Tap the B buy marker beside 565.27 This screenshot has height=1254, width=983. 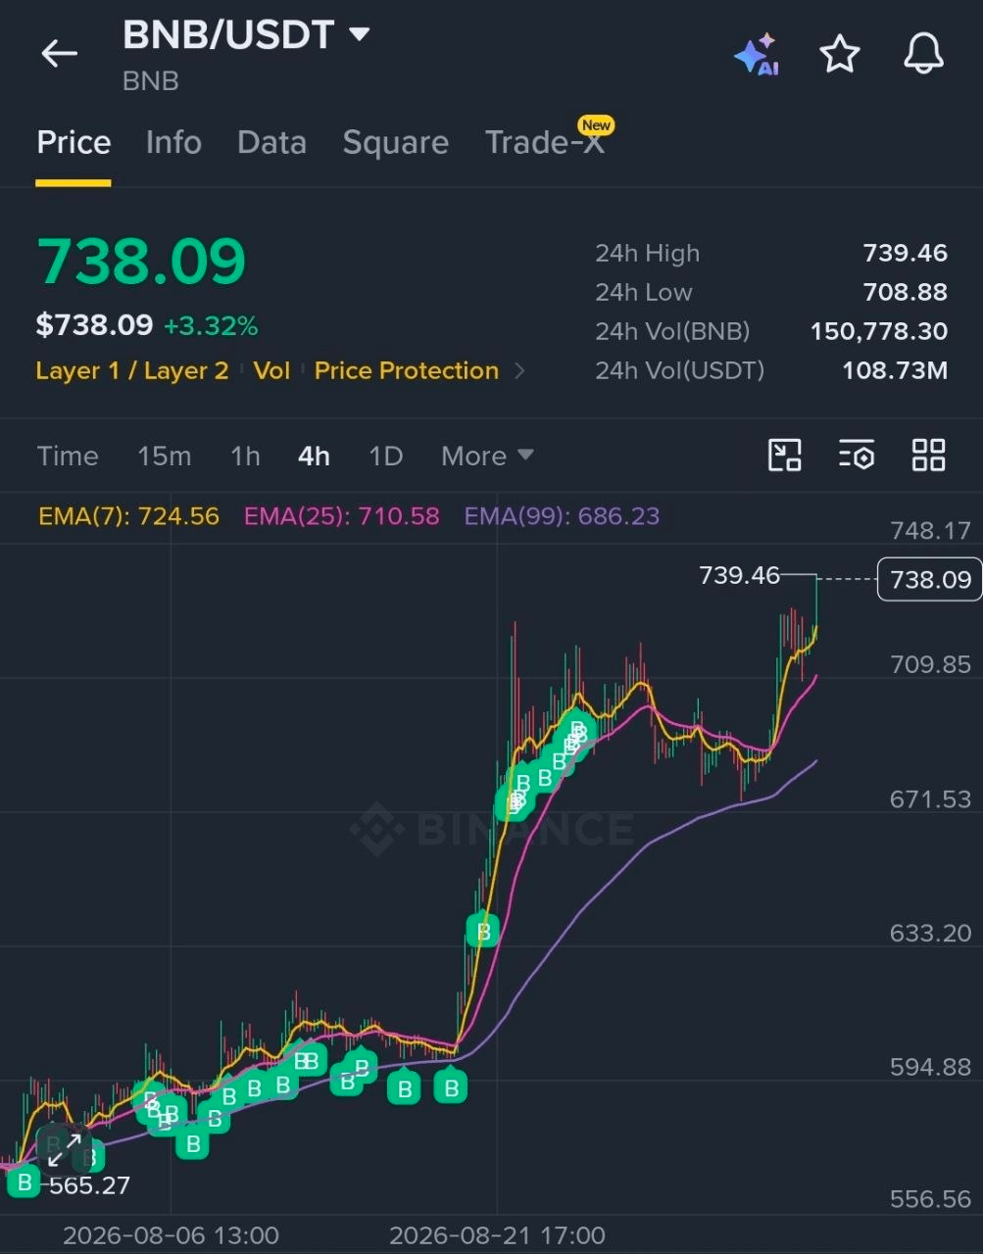pyautogui.click(x=25, y=1182)
